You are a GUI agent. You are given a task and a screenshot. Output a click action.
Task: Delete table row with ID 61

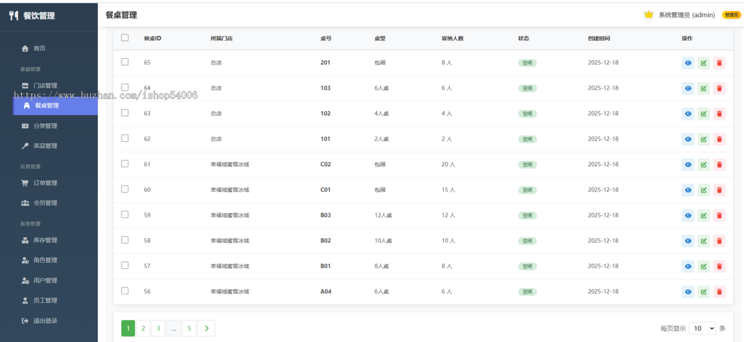[719, 164]
